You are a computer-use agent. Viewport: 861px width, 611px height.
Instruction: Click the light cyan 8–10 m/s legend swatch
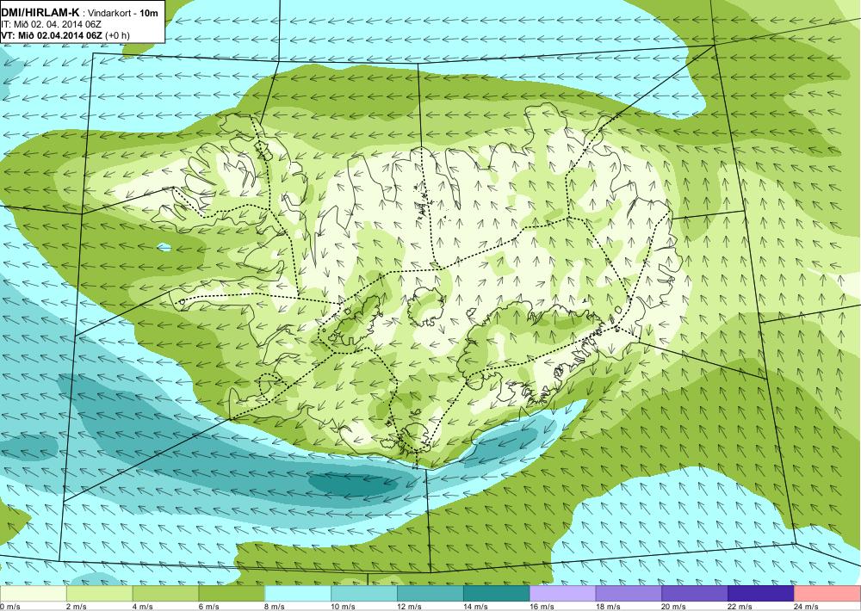(x=298, y=594)
